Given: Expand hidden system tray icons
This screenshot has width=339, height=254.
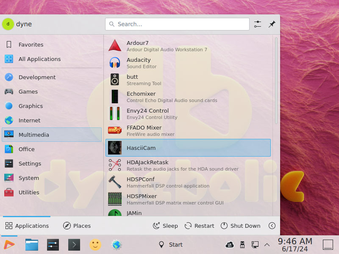Looking at the screenshot, I should coord(267,245).
